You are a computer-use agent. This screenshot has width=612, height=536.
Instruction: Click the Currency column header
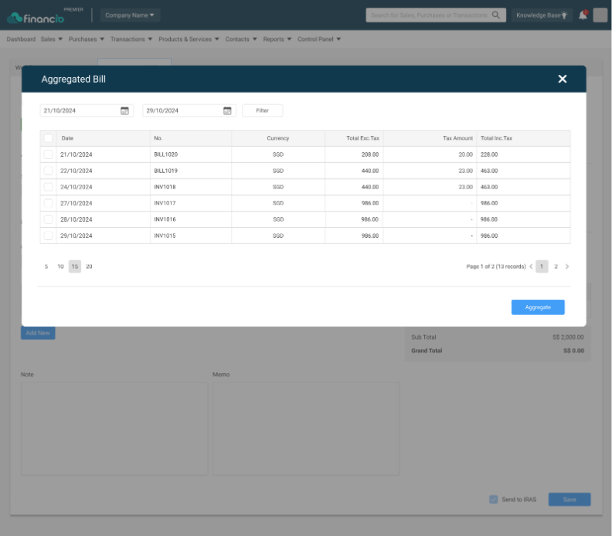(x=278, y=138)
